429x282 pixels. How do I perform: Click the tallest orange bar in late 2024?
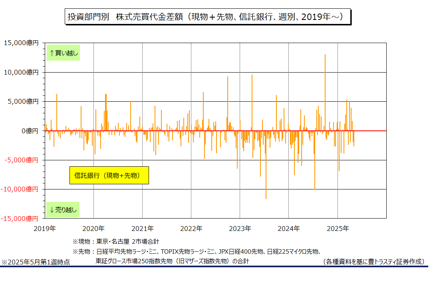[325, 93]
